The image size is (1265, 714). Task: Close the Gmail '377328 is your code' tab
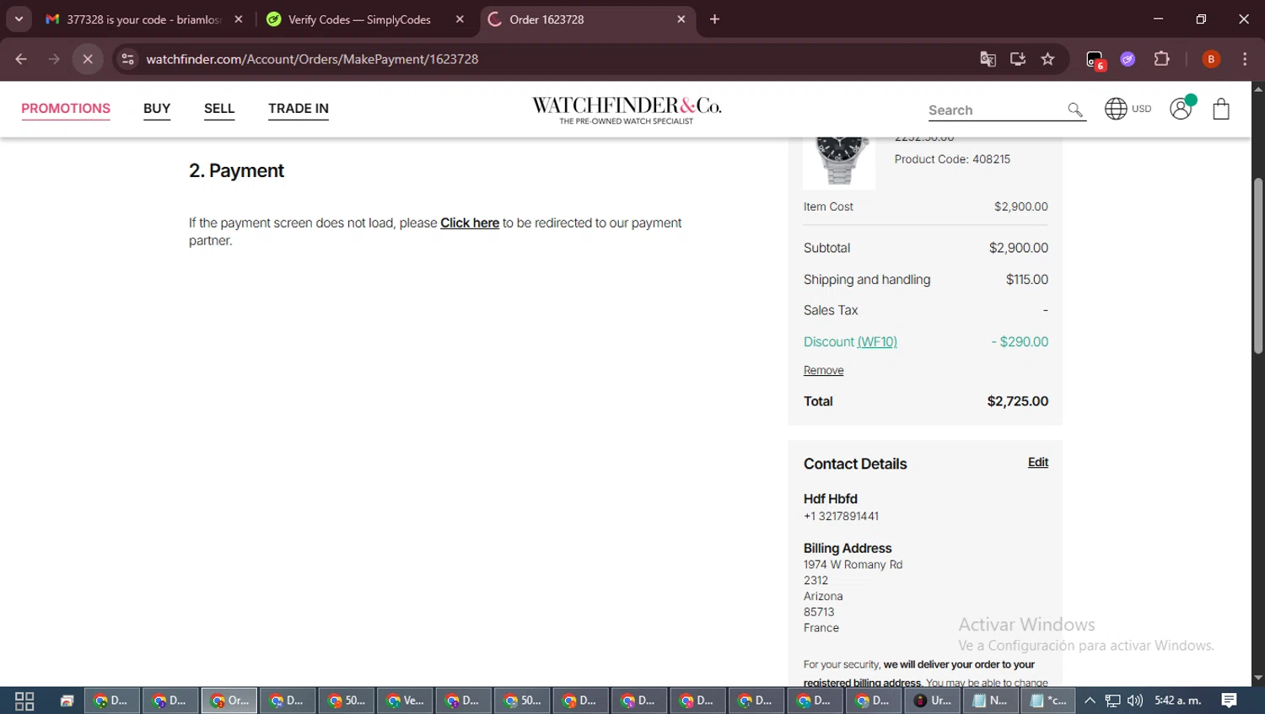coord(238,19)
